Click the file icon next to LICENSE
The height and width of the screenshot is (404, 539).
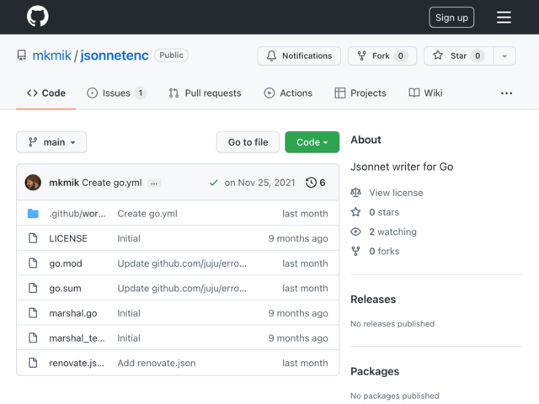click(x=33, y=238)
